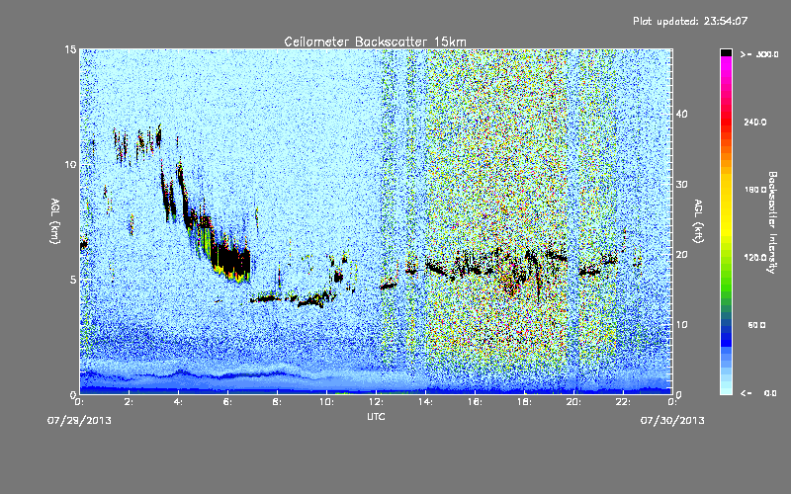Click the 30 kft tick label on the right axis

pos(681,184)
